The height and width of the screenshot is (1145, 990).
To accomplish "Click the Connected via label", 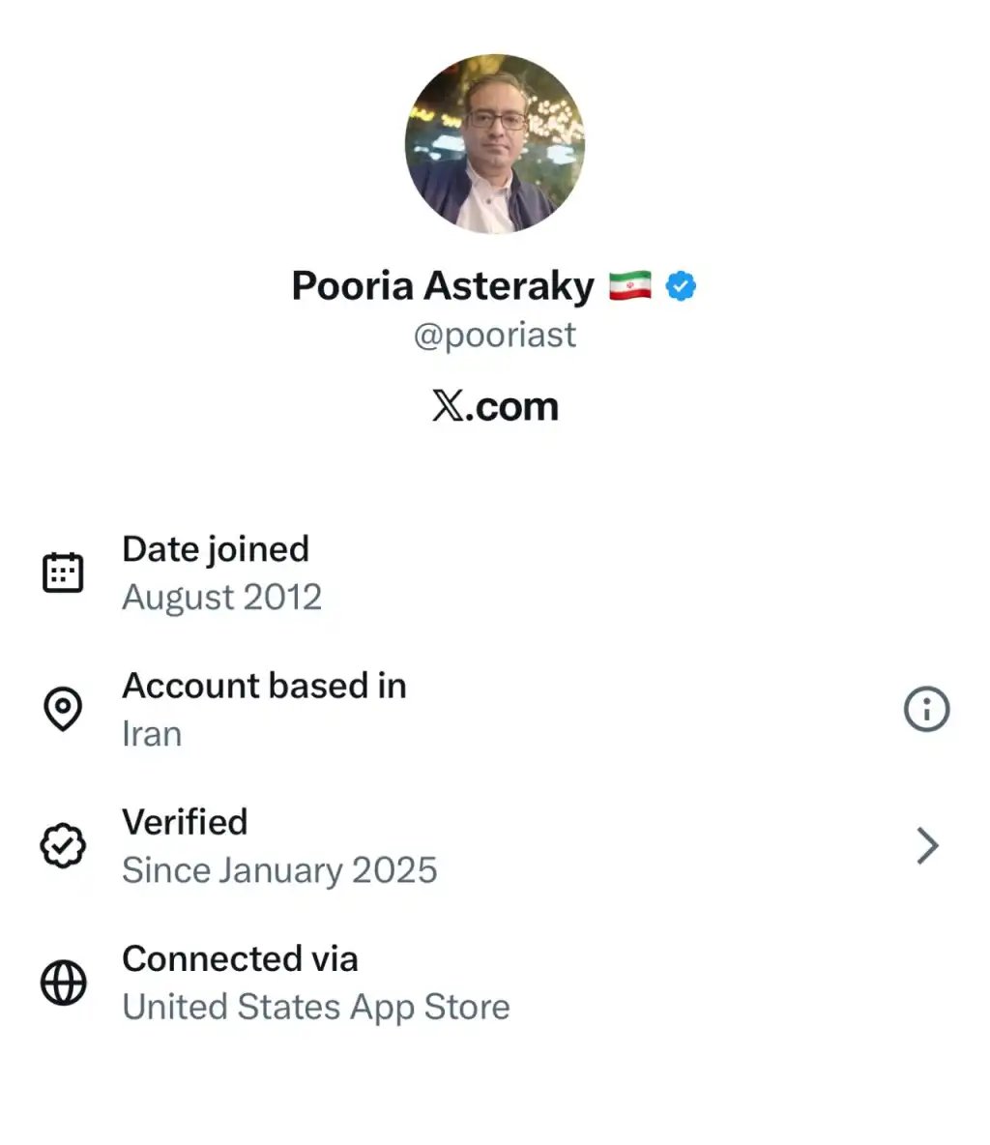I will [240, 958].
